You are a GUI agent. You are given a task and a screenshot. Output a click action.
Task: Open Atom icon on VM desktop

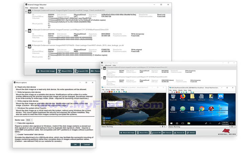pos(183,109)
